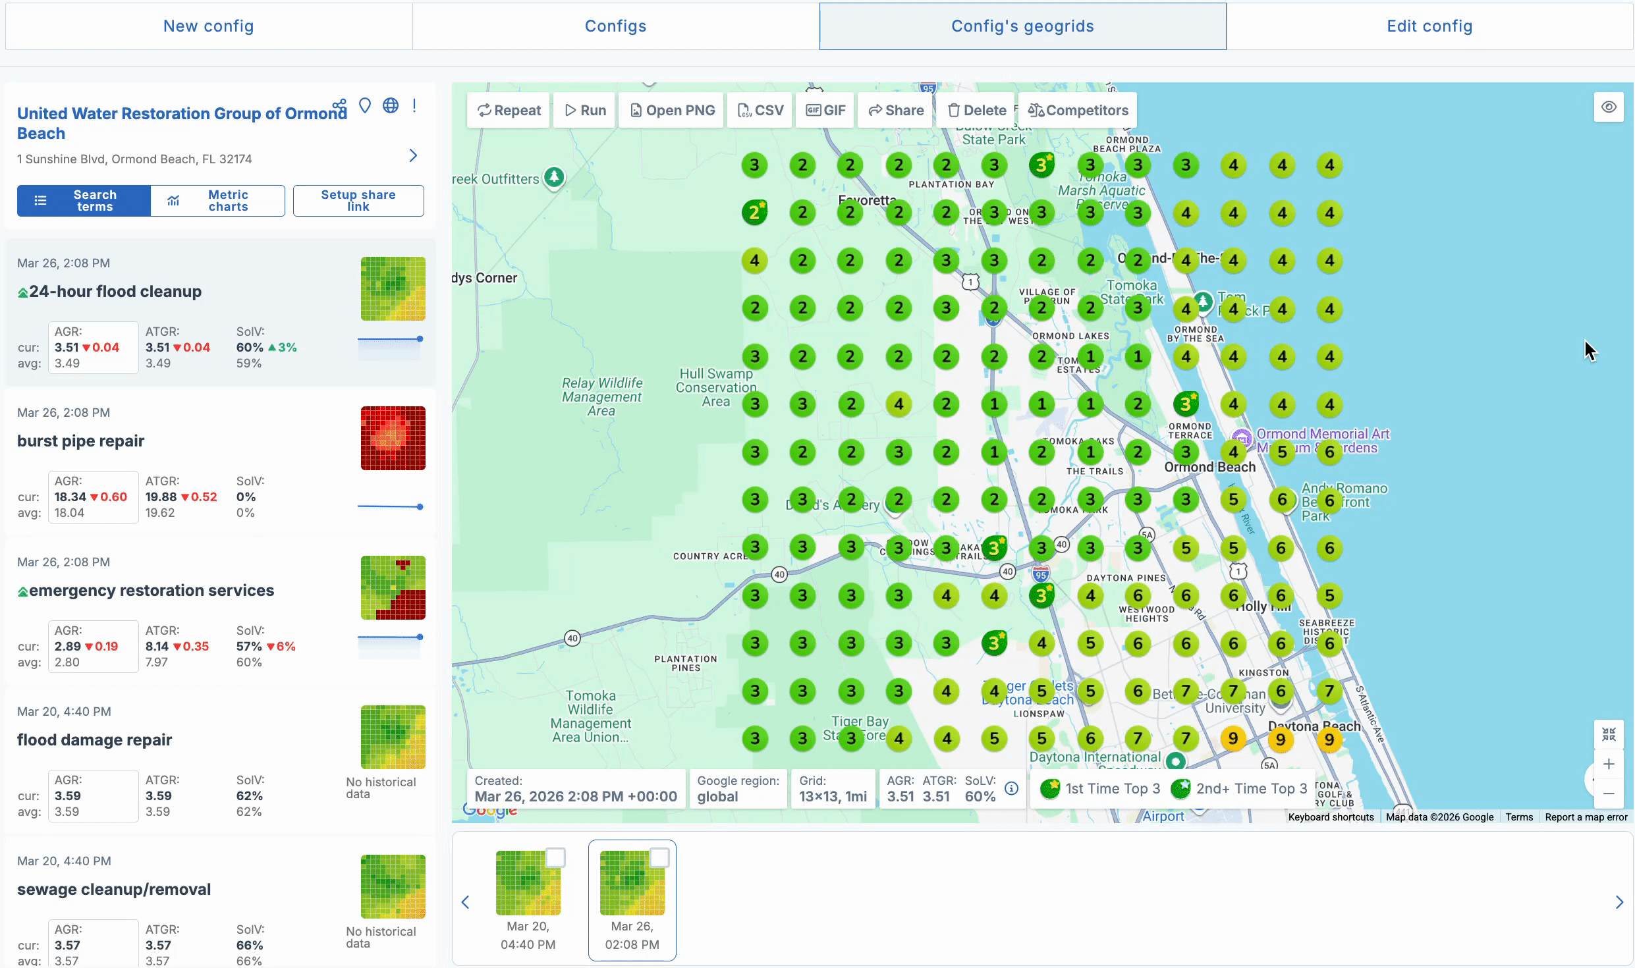
Task: Check the Mar 26 geogrid thumbnail checkbox
Action: (x=659, y=857)
